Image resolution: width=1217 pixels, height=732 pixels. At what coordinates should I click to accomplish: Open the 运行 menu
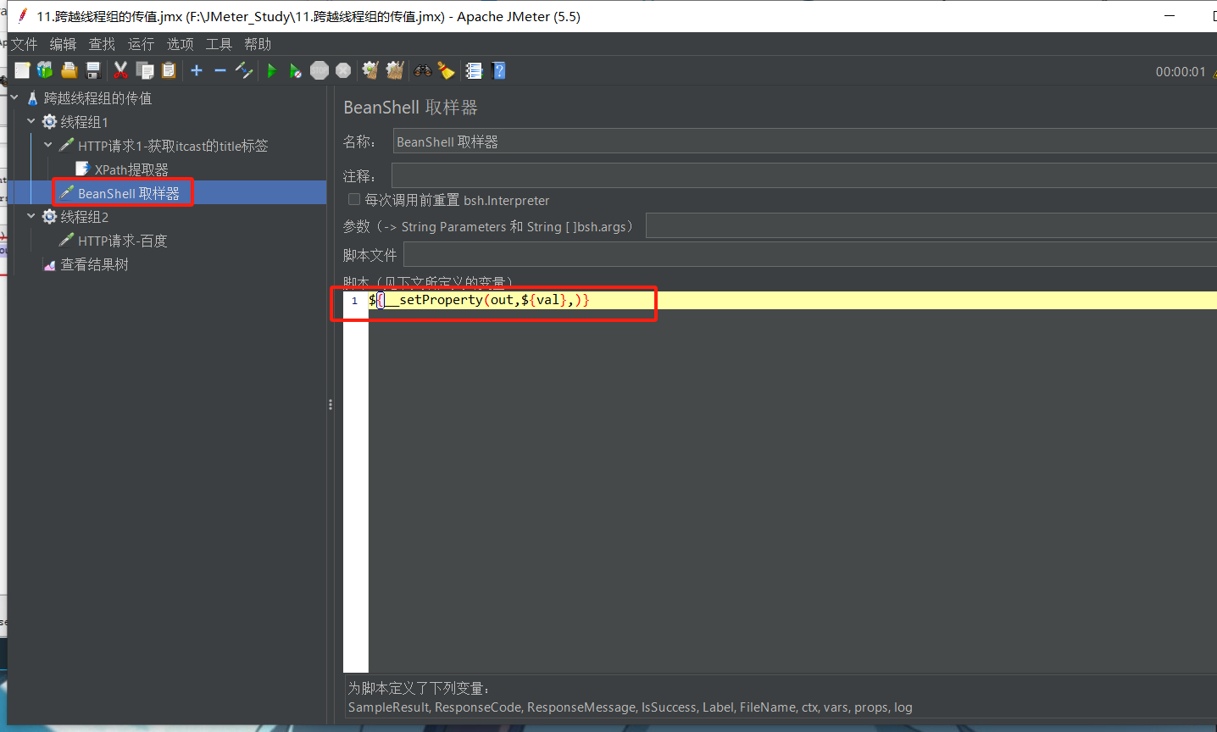(141, 44)
